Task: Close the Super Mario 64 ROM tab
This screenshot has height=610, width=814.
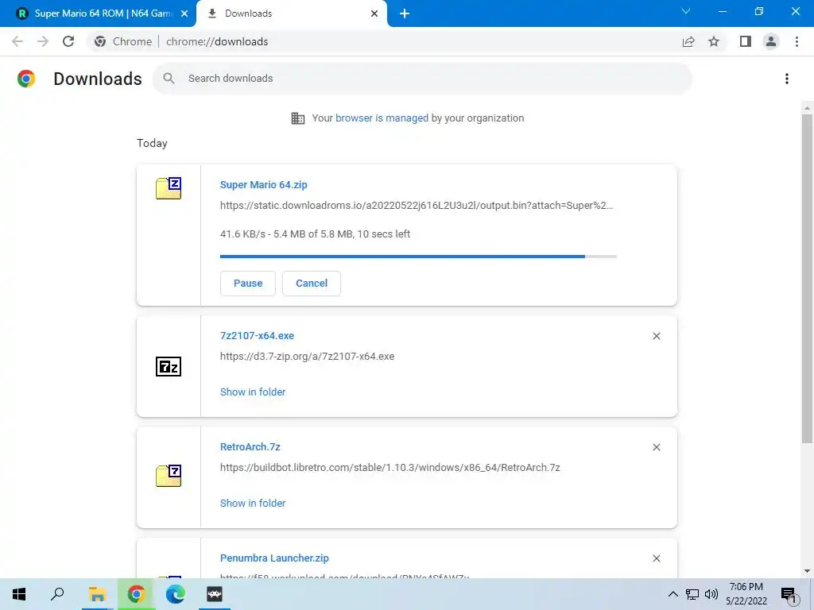Action: click(x=184, y=14)
